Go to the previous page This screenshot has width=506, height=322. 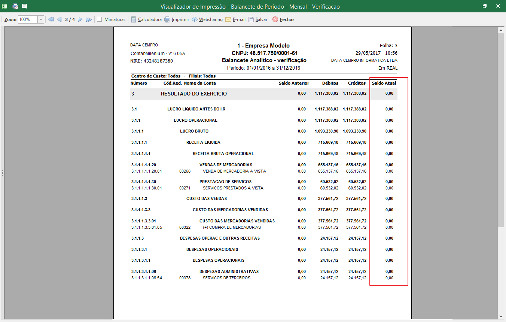[x=59, y=19]
